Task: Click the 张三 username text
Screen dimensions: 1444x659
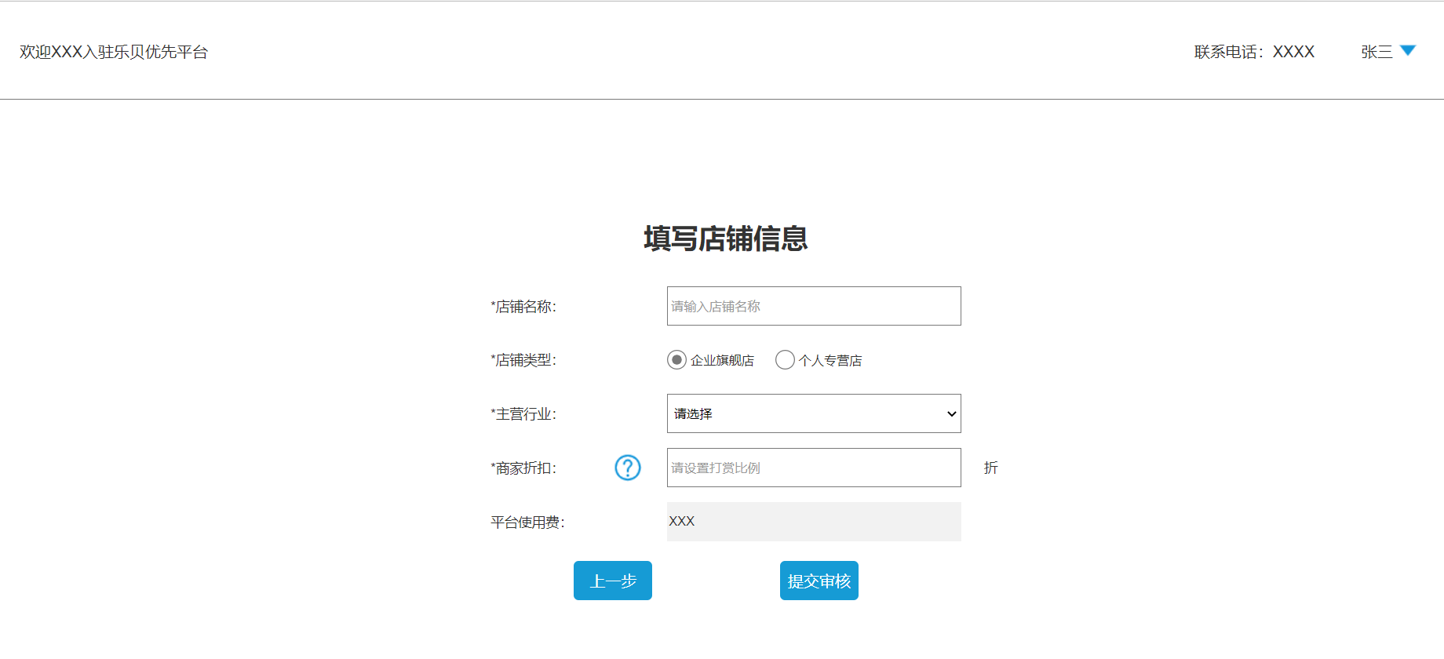Action: tap(1377, 52)
